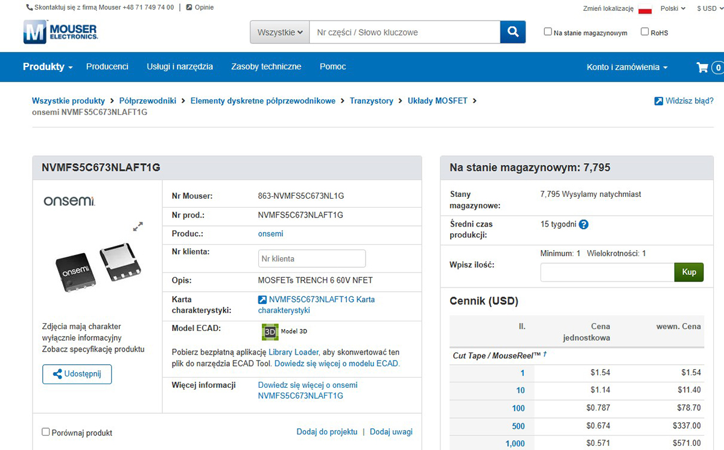Click the enlarge image arrows icon
This screenshot has height=450, width=724.
pos(138,227)
